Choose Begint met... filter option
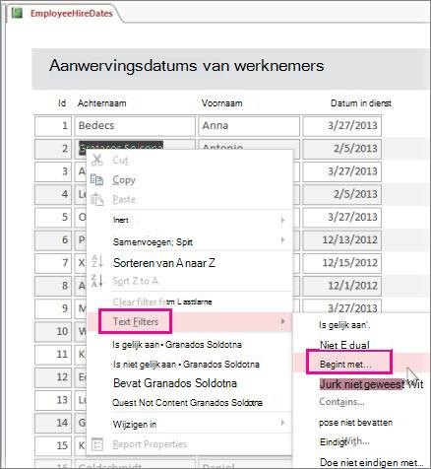This screenshot has height=469, width=431. coord(345,365)
